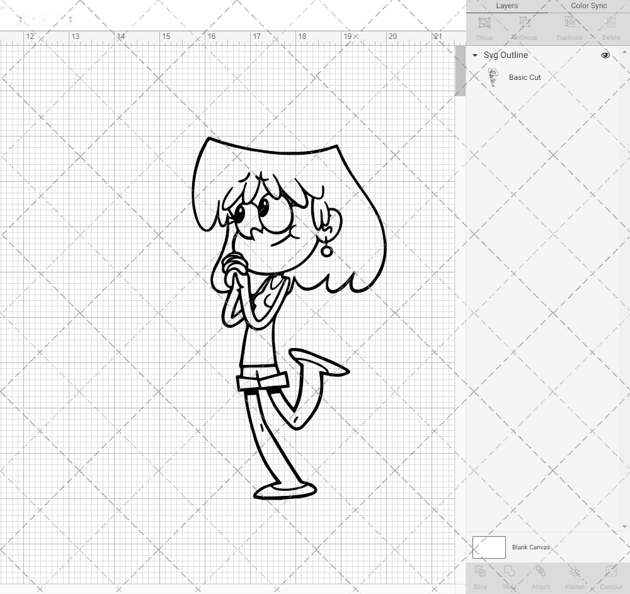
Task: Collapse the Svg Outline group
Action: point(474,55)
